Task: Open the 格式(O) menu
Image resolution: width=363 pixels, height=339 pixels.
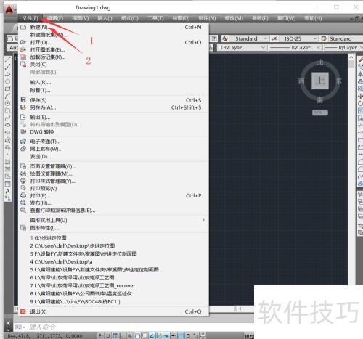Action: [130, 18]
